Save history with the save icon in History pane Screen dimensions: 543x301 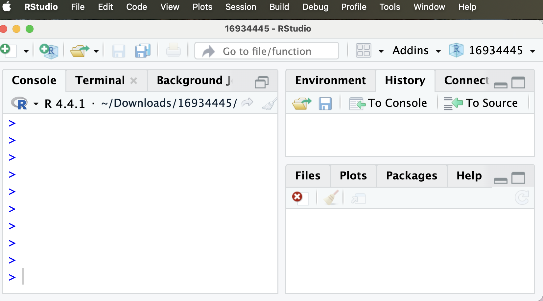(325, 103)
